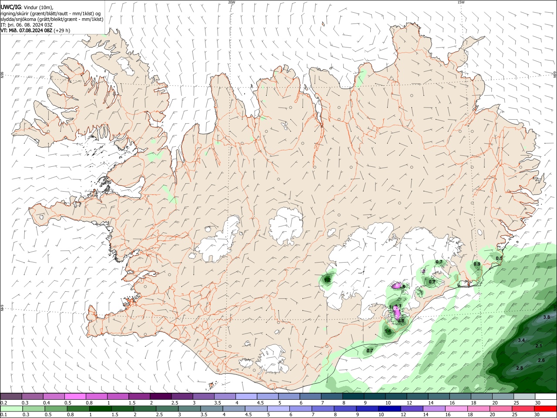557x418 pixels.
Task: Click the 0.9 value near the southeast coast
Action: click(477, 264)
